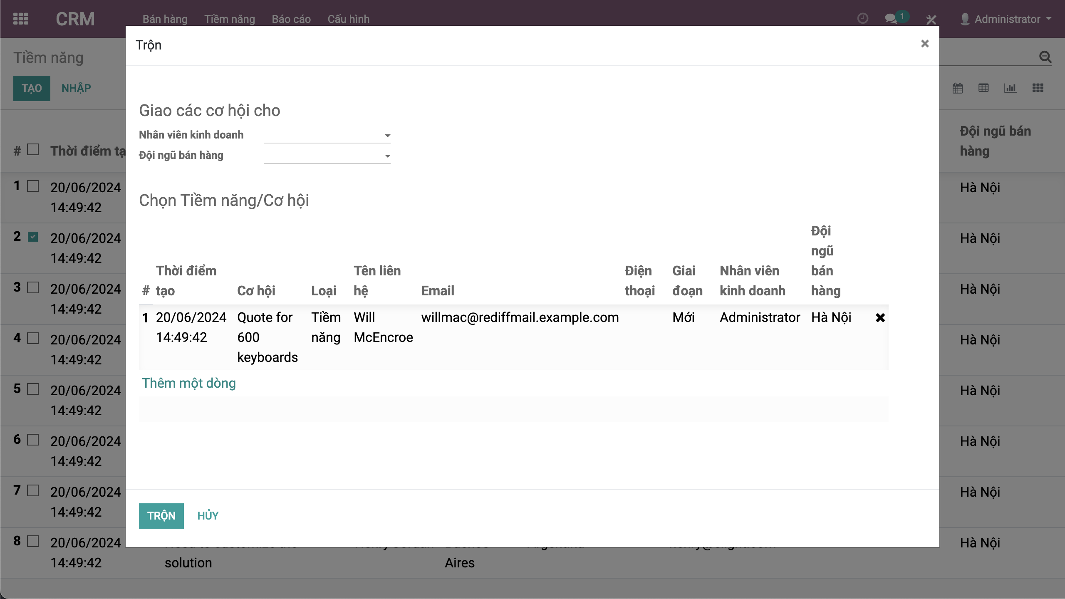
Task: Switch to calendar view icon
Action: coord(958,88)
